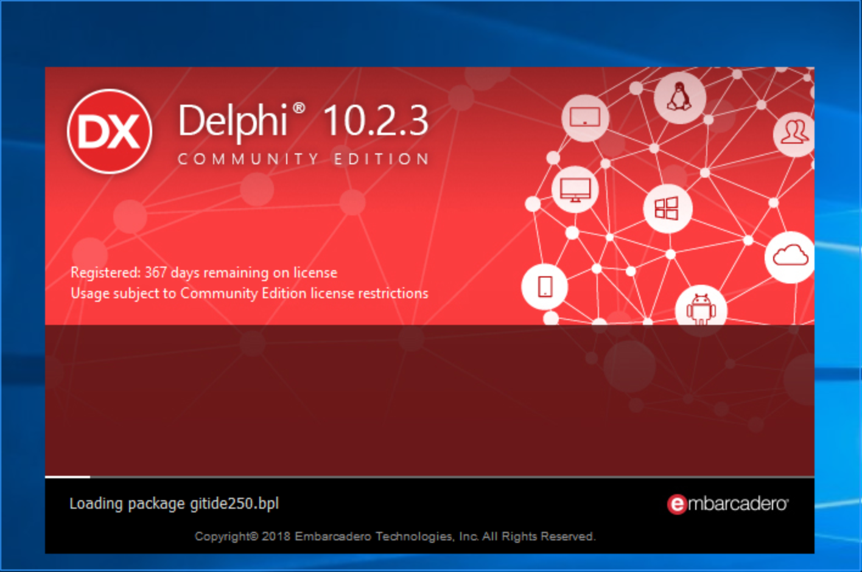862x572 pixels.
Task: Click the tablet device icon
Action: tap(585, 117)
